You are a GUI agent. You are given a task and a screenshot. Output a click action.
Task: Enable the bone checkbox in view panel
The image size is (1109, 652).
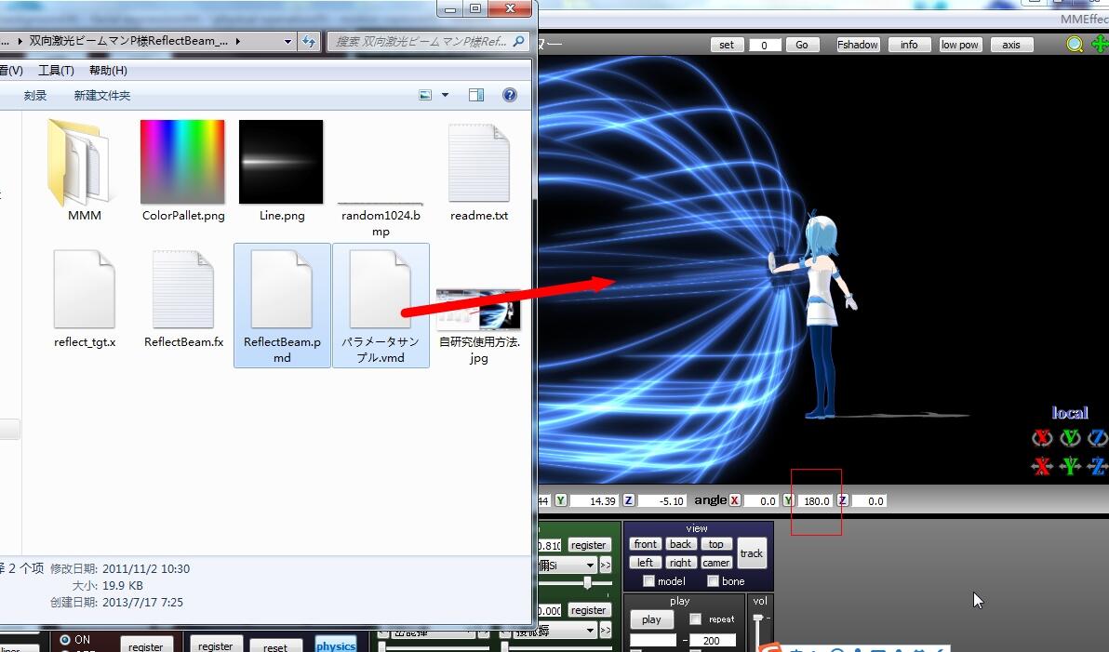(713, 581)
